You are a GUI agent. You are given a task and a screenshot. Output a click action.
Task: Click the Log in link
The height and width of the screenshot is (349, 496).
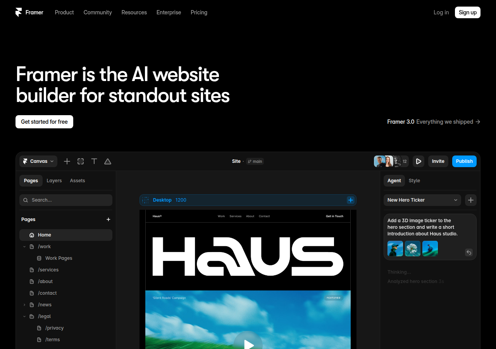coord(441,12)
